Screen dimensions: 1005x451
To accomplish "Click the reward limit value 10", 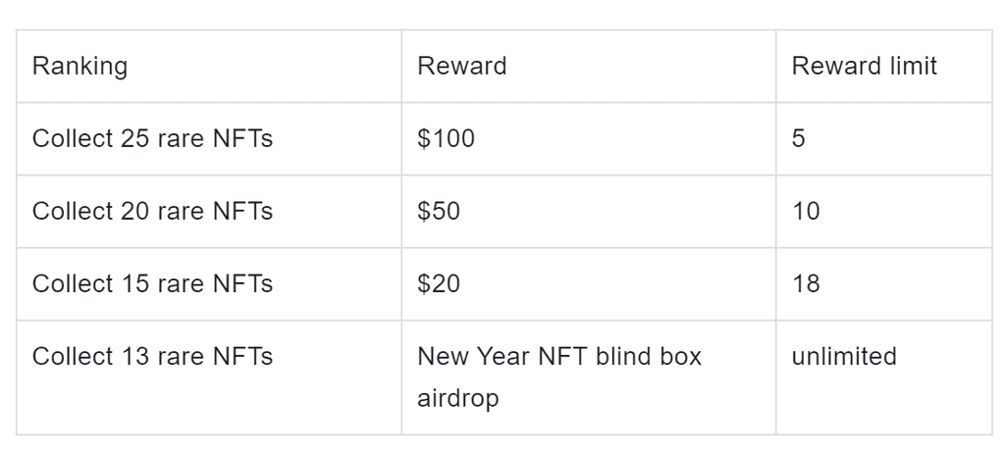I will tap(806, 212).
